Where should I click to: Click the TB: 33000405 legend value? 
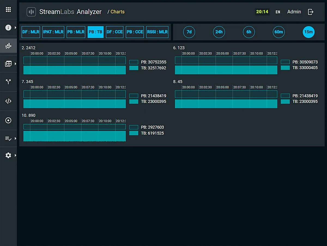click(x=305, y=68)
